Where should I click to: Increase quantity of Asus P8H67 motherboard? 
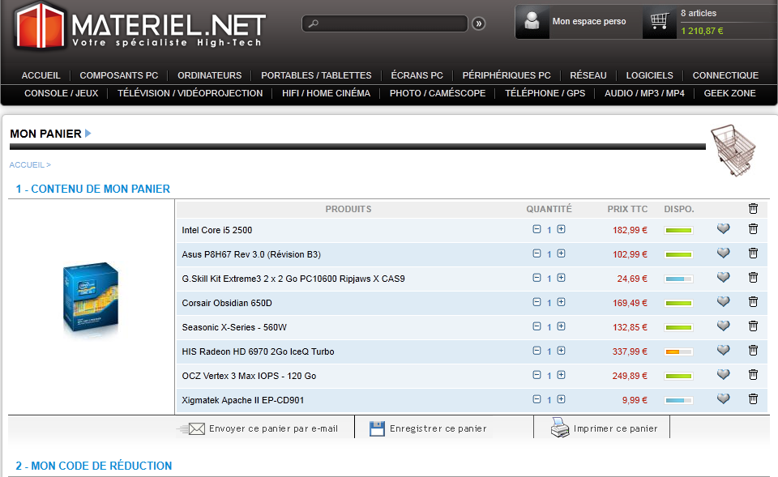coord(561,253)
